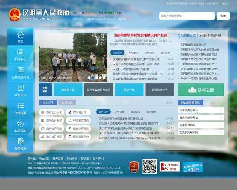Click the national emblem logo

tap(14, 14)
